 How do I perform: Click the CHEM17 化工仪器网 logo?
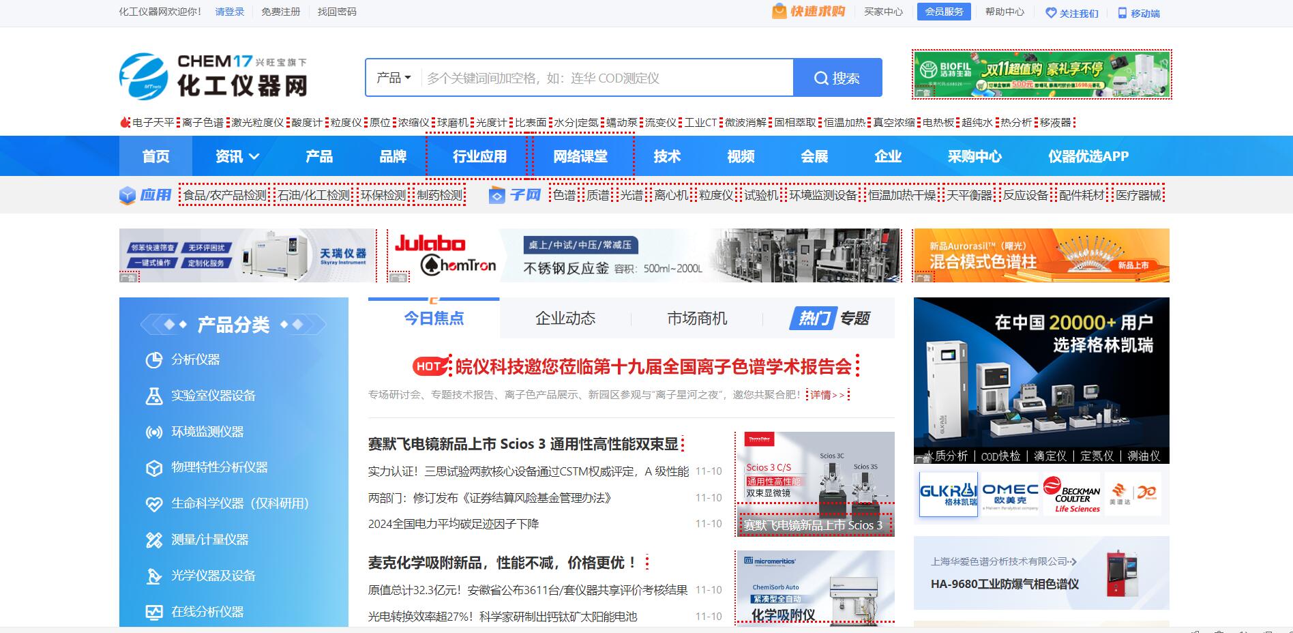(213, 76)
